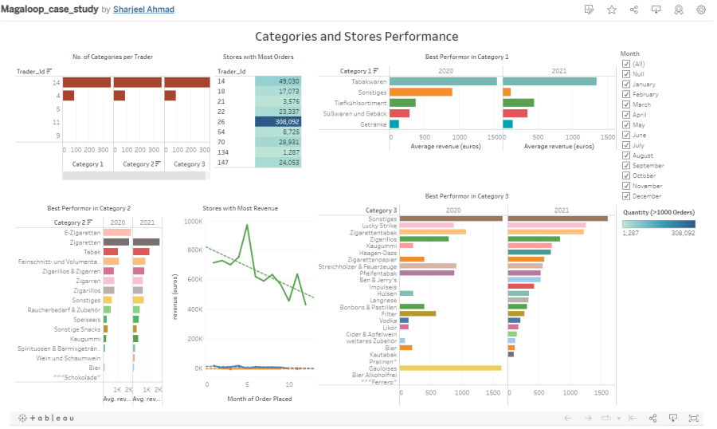Click the undo arrow in bottom toolbar
The width and height of the screenshot is (717, 429).
coord(568,418)
